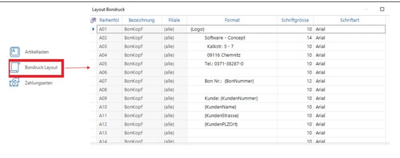
Task: Click the Bondruck Layout label
Action: point(41,67)
